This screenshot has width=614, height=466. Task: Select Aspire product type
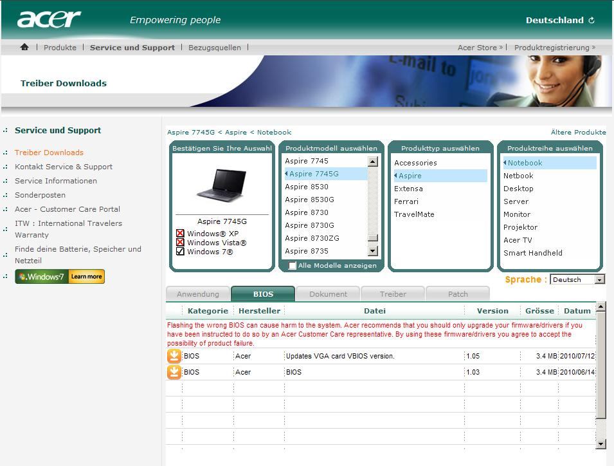coord(440,176)
